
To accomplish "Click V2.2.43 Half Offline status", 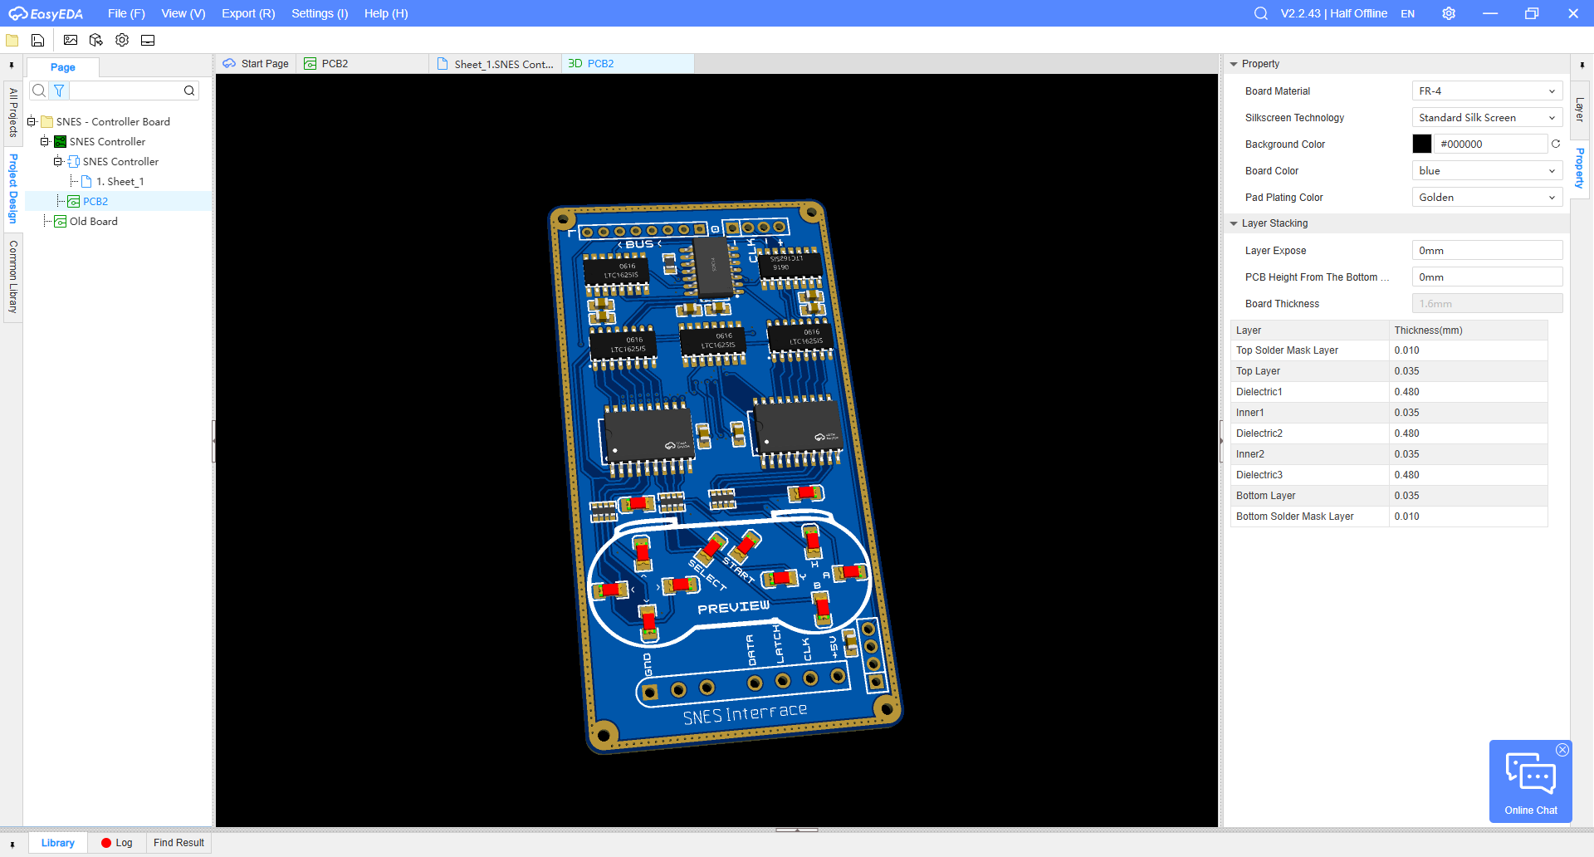I will point(1333,13).
